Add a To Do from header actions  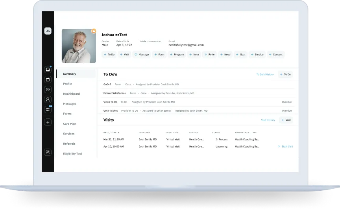(x=109, y=55)
